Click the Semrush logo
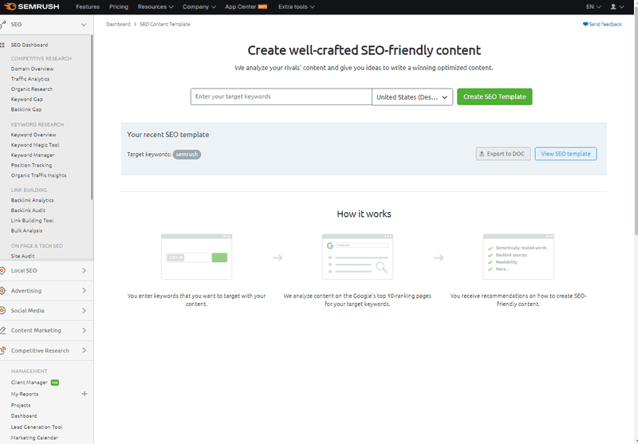The image size is (638, 444). point(31,6)
